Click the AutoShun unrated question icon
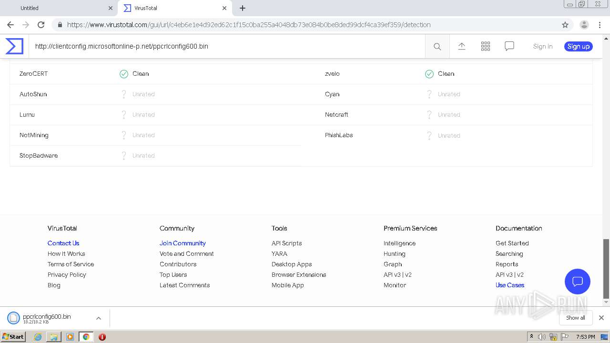Image resolution: width=610 pixels, height=343 pixels. 124,94
